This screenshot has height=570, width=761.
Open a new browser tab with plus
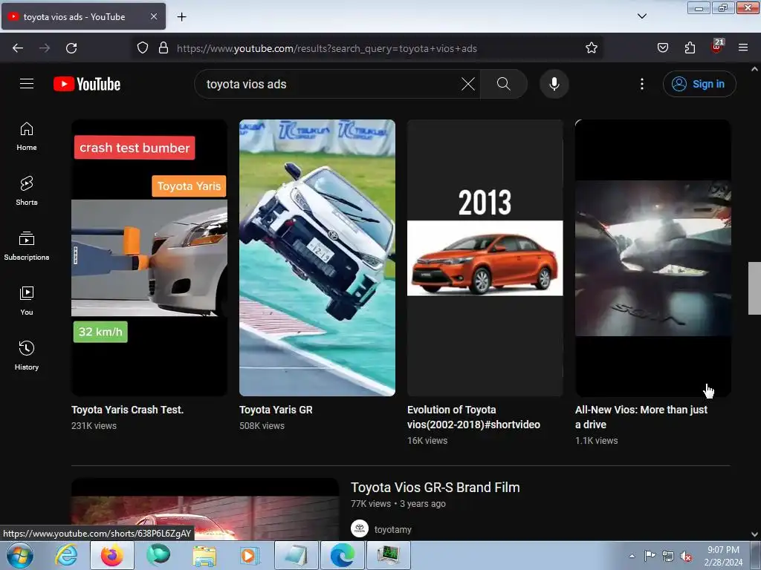pos(181,17)
